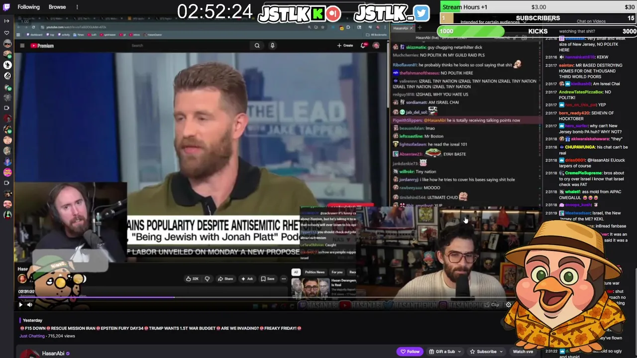Screen dimensions: 637x358
Task: Select the All filter chip
Action: 296,272
